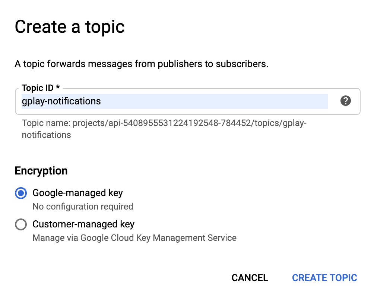Click the Encryption section heading

click(x=41, y=171)
